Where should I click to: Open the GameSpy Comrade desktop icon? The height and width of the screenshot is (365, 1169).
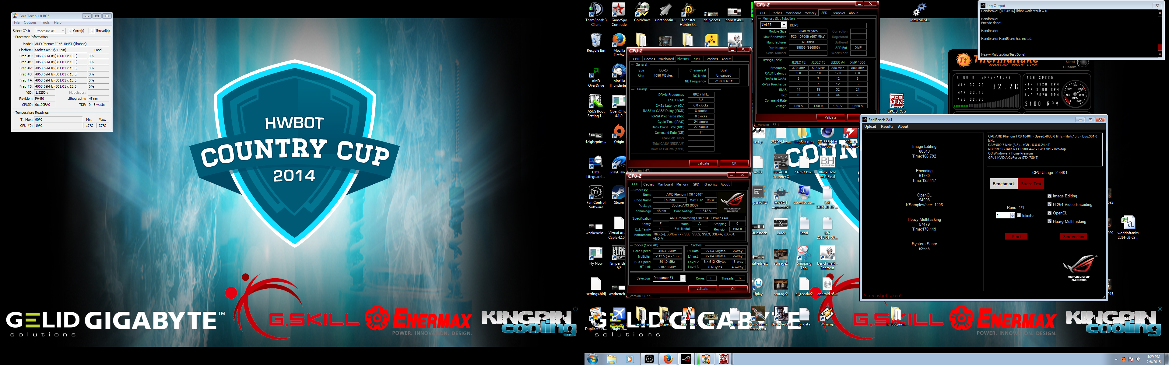click(619, 15)
